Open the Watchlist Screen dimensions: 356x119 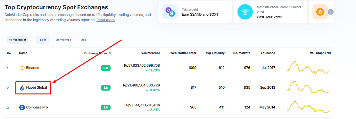(x=18, y=40)
